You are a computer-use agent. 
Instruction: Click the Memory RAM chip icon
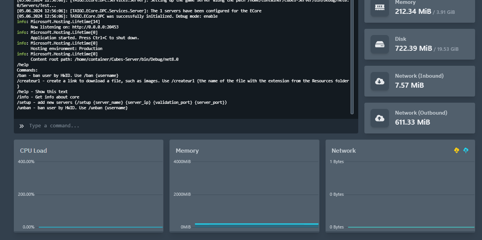click(379, 7)
